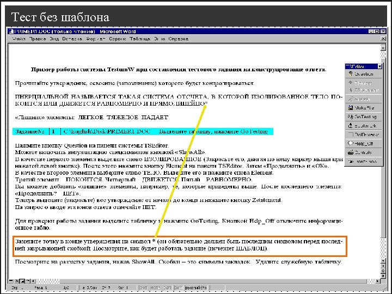Click the Console button in TSEditor panel
Screen dimensions: 392x294
click(x=363, y=152)
